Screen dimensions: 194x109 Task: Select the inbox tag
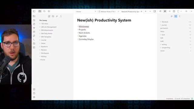[x=162, y=31]
